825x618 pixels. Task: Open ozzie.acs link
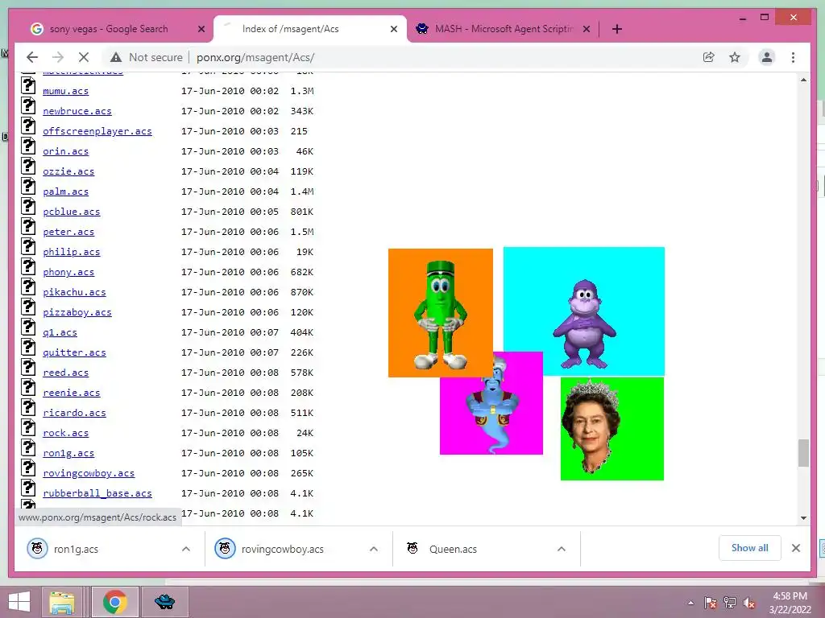tap(68, 171)
